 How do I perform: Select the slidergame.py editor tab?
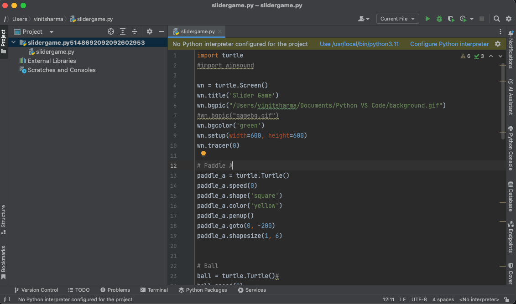click(x=196, y=32)
